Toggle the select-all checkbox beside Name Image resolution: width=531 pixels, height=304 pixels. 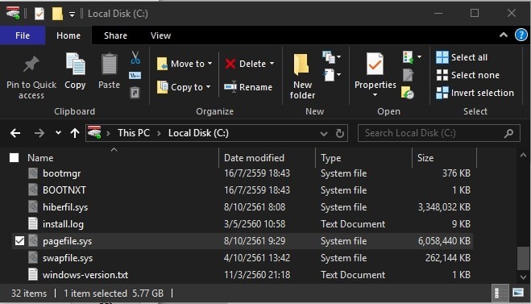click(x=14, y=157)
